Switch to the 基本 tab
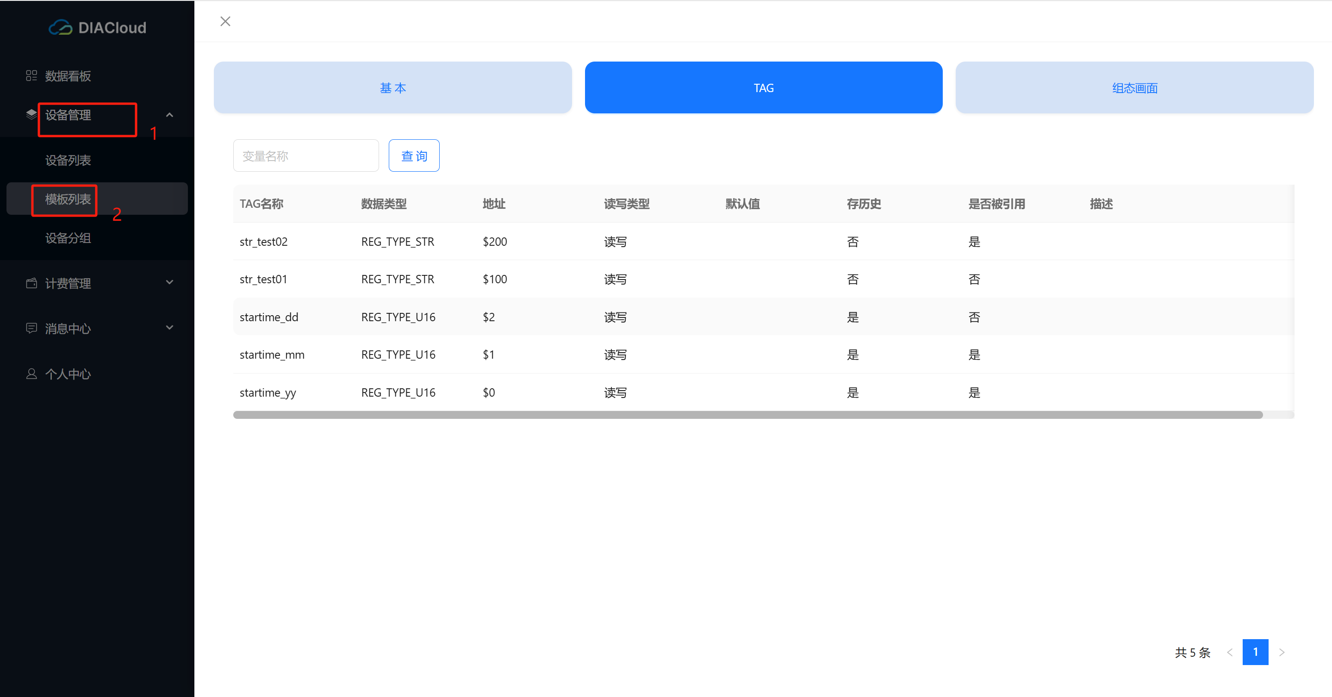Image resolution: width=1332 pixels, height=697 pixels. [x=392, y=87]
